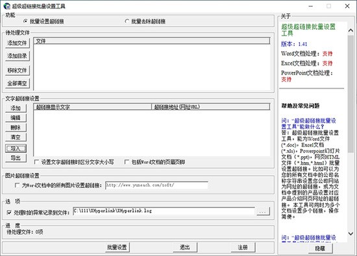Image resolution: width=357 pixels, height=256 pixels.
Task: Click the 编辑 hyperlink button
Action: coord(16,118)
